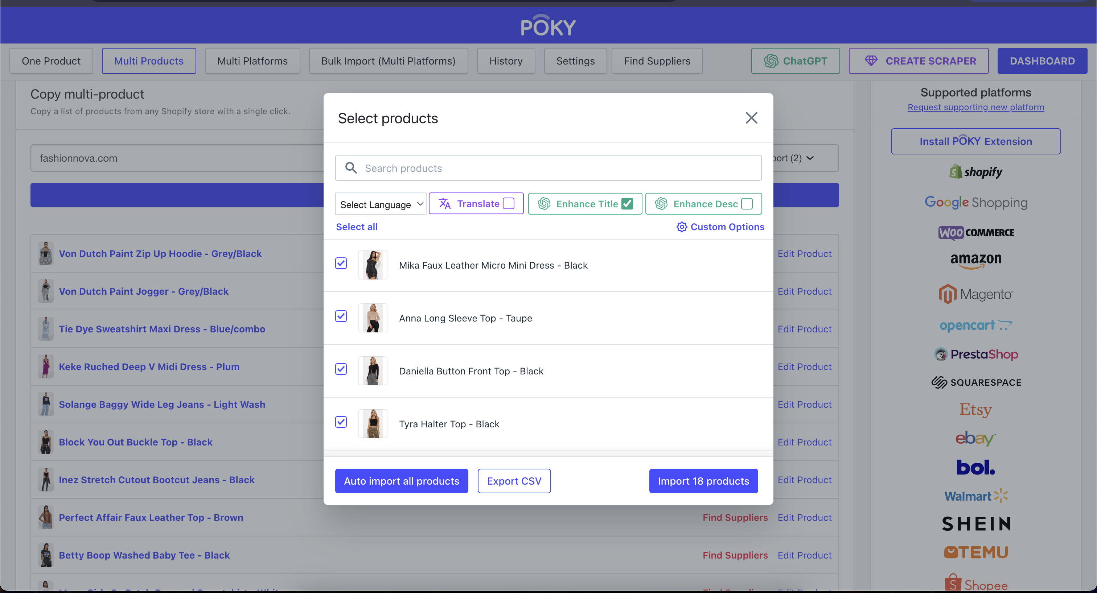The image size is (1097, 593).
Task: Select the Etsy logo
Action: pyautogui.click(x=975, y=410)
